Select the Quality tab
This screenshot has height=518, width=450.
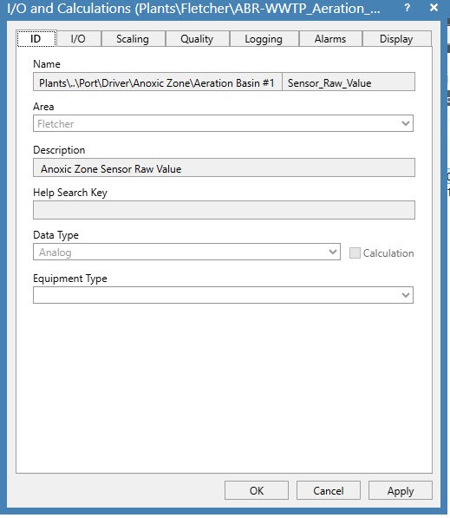coord(197,39)
